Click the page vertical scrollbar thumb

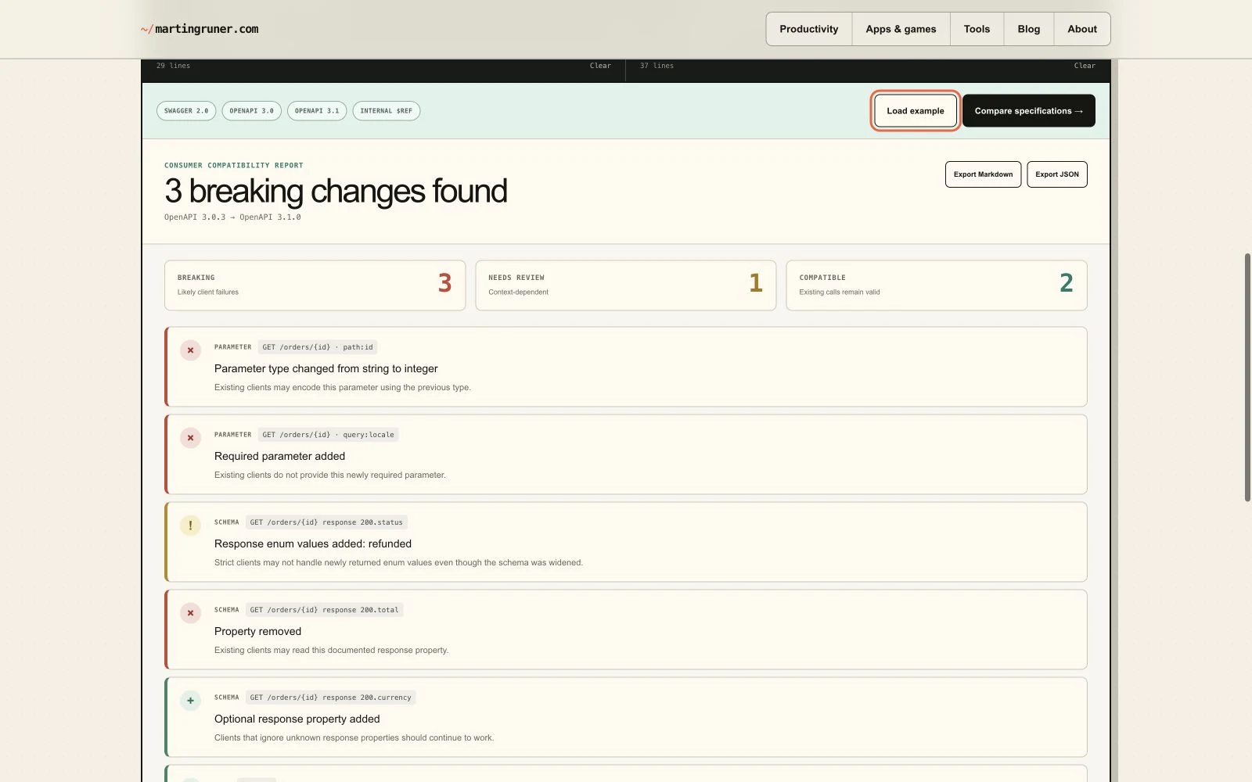click(1247, 377)
